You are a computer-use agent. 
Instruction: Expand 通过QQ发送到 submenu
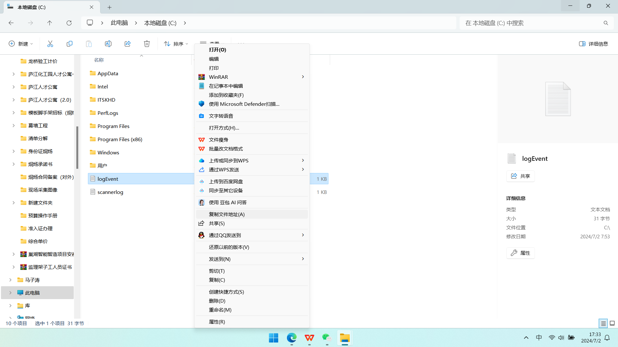pos(303,235)
